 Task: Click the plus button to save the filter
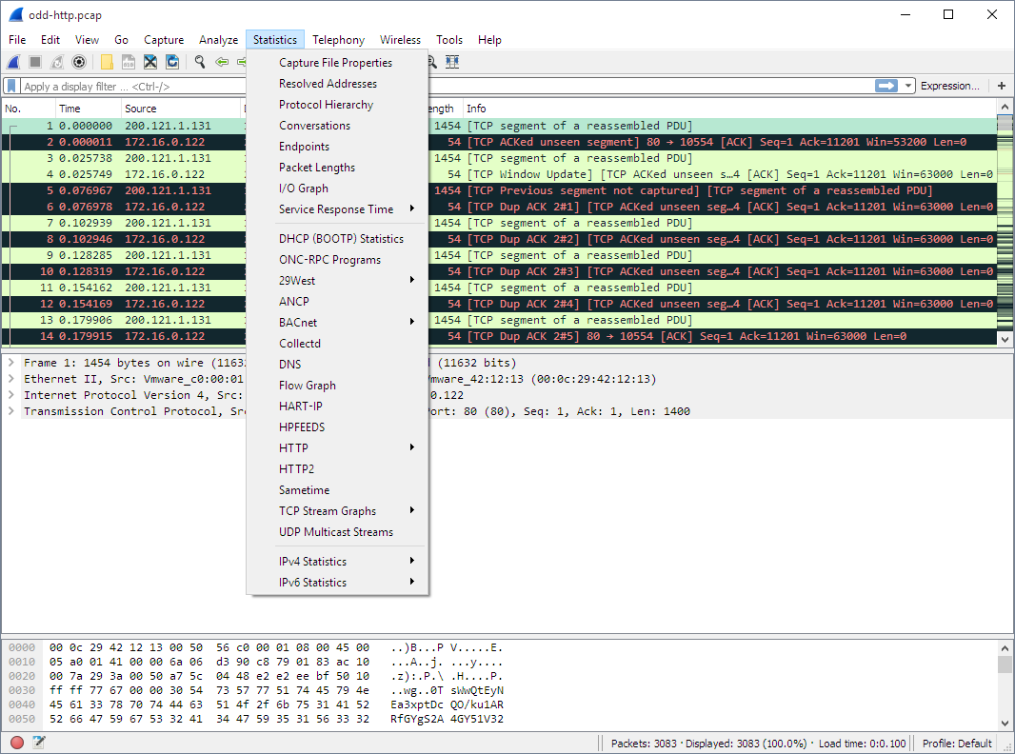click(x=1001, y=85)
